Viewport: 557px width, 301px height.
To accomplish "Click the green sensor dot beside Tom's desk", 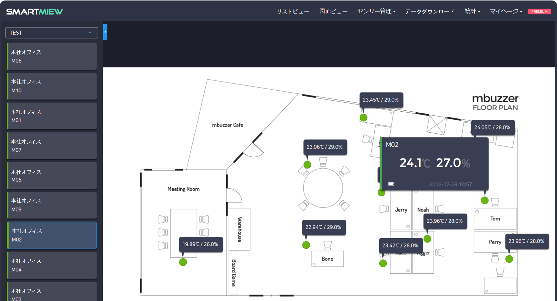I will coord(484,200).
